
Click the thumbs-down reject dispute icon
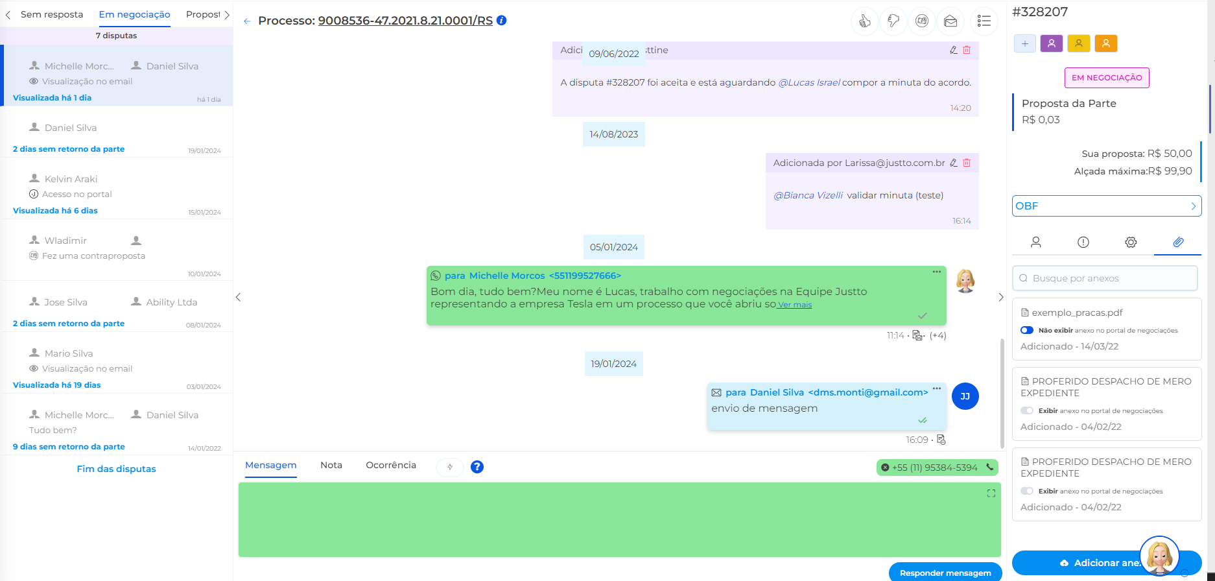pyautogui.click(x=893, y=21)
